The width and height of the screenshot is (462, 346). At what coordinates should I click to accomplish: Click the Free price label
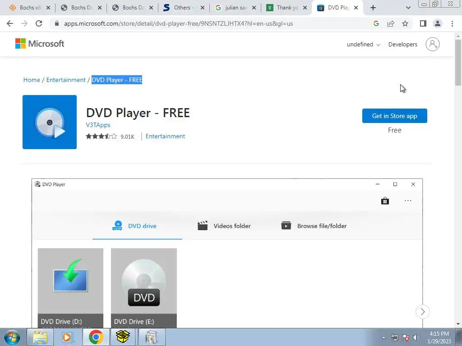click(394, 130)
